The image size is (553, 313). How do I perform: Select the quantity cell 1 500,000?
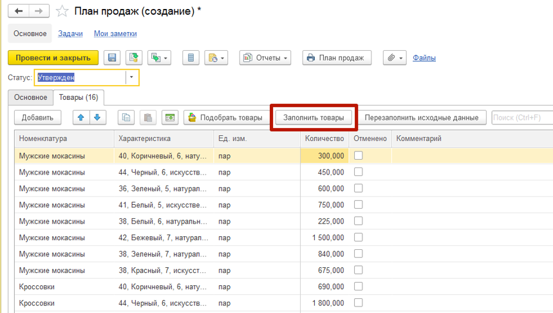click(324, 238)
